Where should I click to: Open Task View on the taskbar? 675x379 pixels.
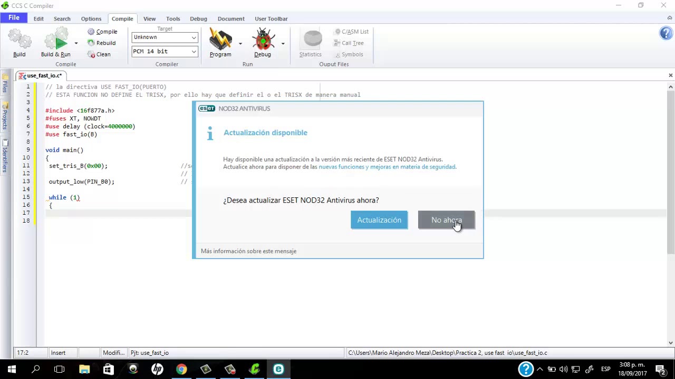tap(60, 369)
